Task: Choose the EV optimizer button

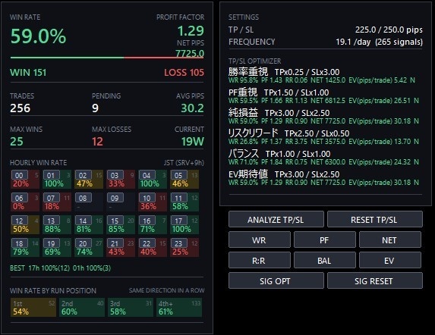Action: [x=390, y=261]
